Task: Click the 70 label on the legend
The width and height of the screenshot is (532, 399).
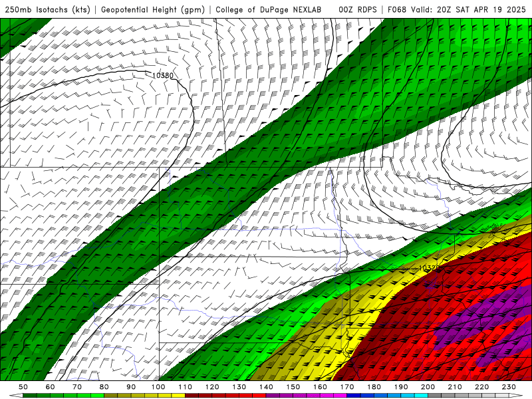Action: tap(77, 387)
